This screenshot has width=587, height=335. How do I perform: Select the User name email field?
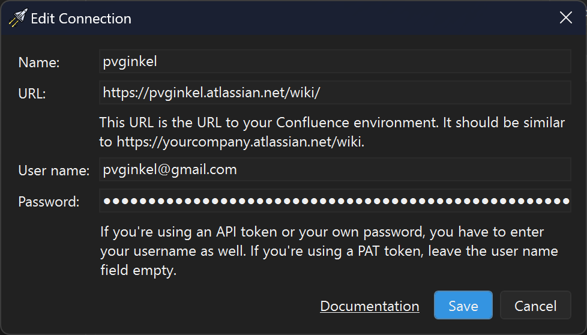[335, 169]
